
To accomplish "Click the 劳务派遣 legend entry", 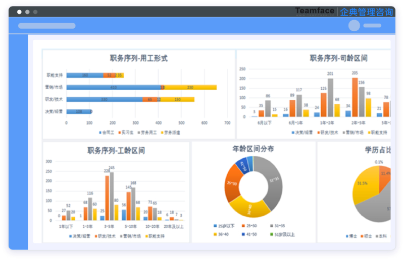I will [170, 133].
